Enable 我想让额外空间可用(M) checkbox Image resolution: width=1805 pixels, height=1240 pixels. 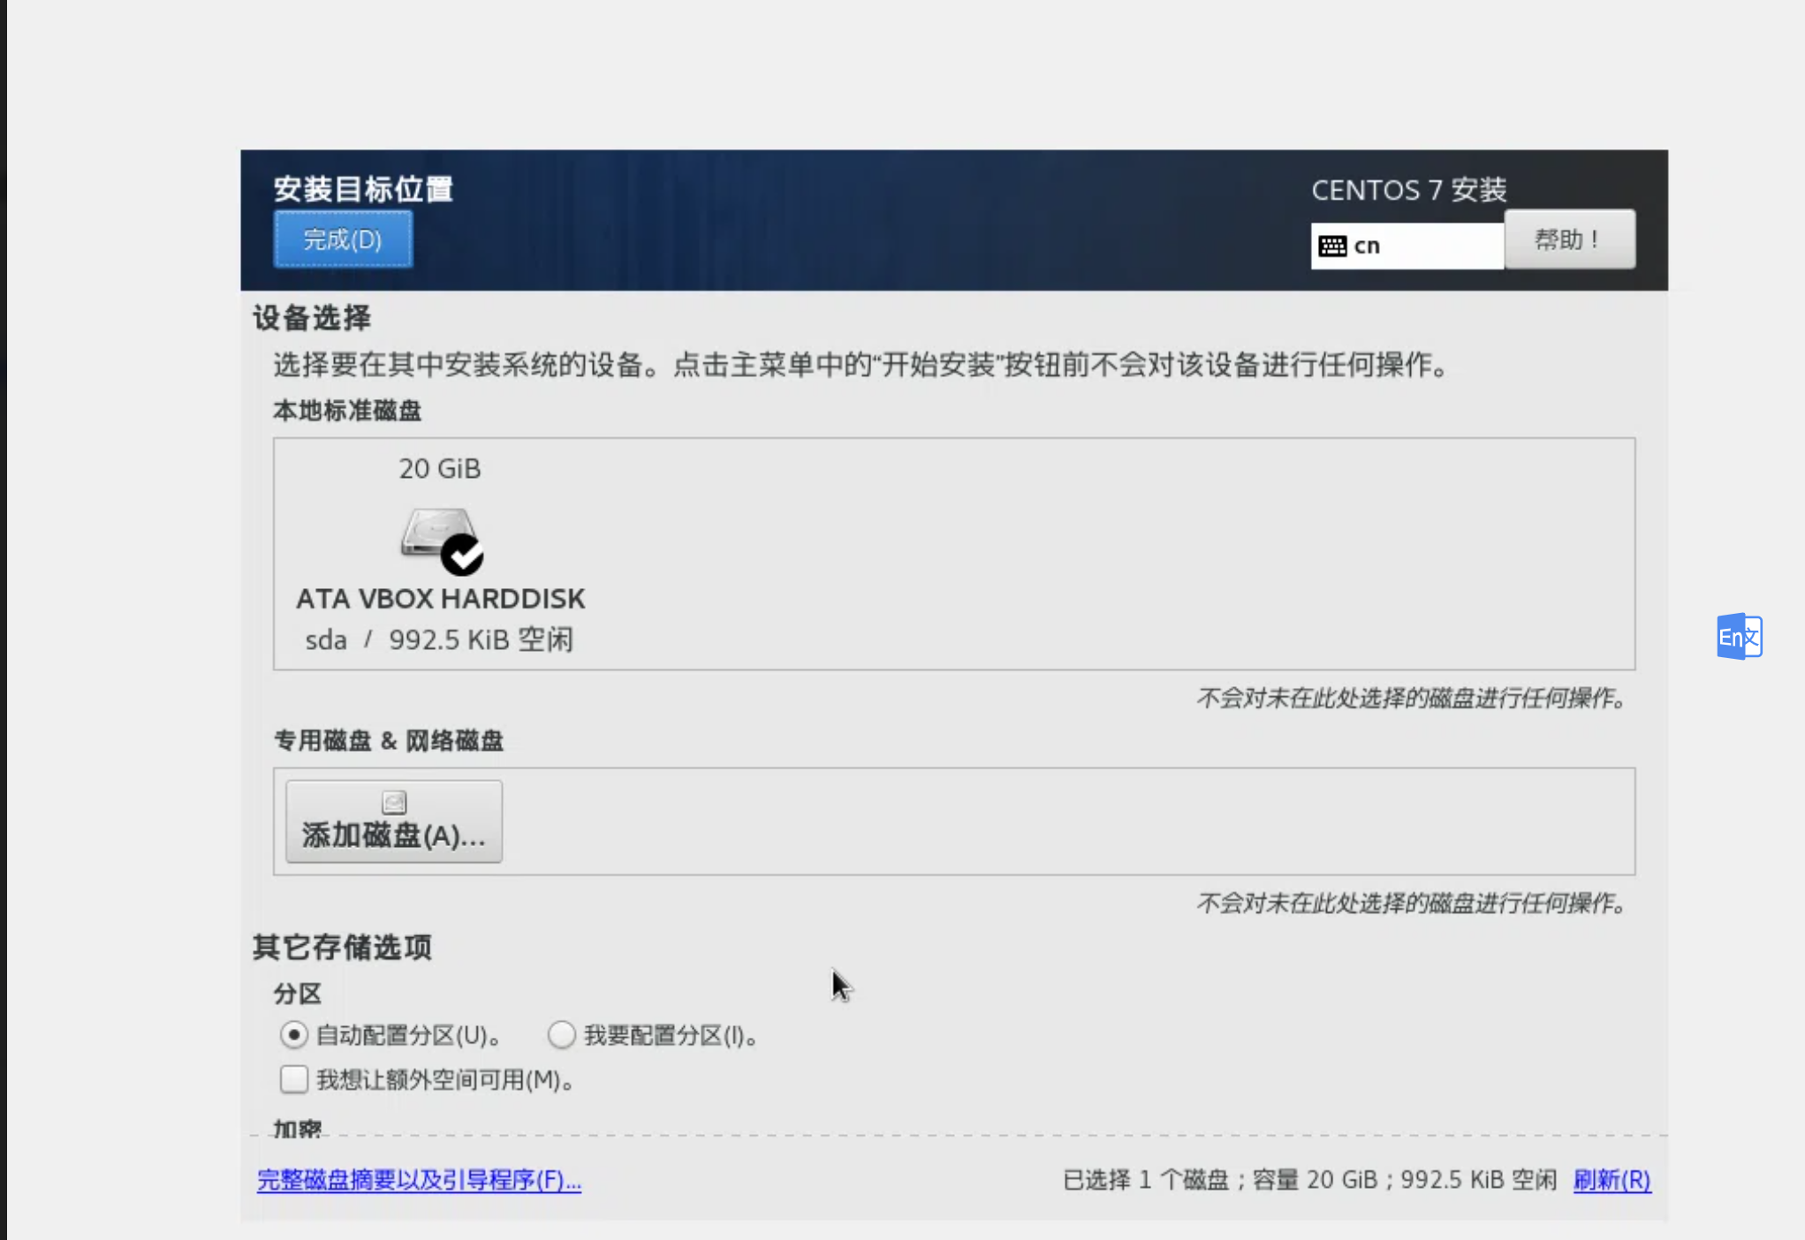click(294, 1078)
